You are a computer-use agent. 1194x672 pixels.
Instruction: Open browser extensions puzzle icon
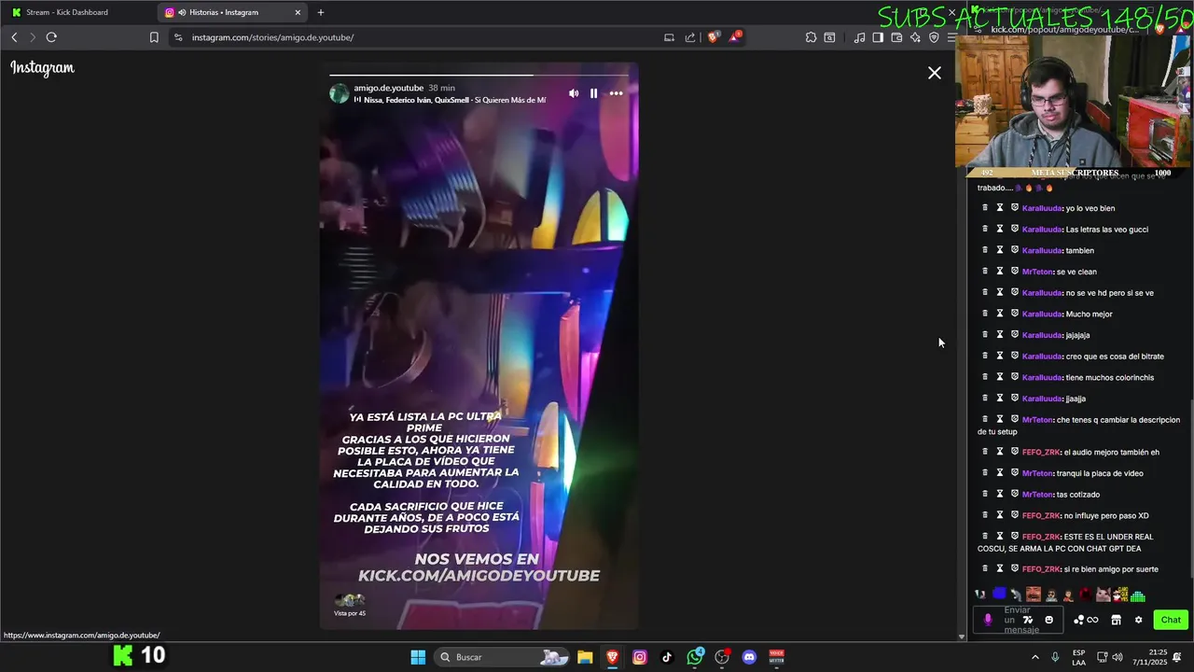[811, 37]
